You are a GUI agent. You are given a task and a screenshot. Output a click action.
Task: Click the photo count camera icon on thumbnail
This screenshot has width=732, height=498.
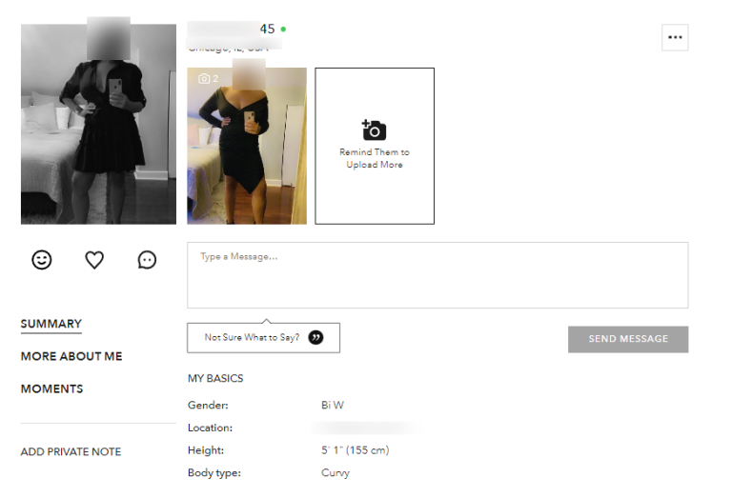pos(204,78)
